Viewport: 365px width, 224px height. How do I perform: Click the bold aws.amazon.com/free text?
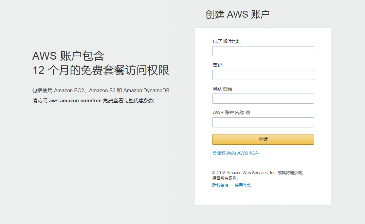click(75, 101)
